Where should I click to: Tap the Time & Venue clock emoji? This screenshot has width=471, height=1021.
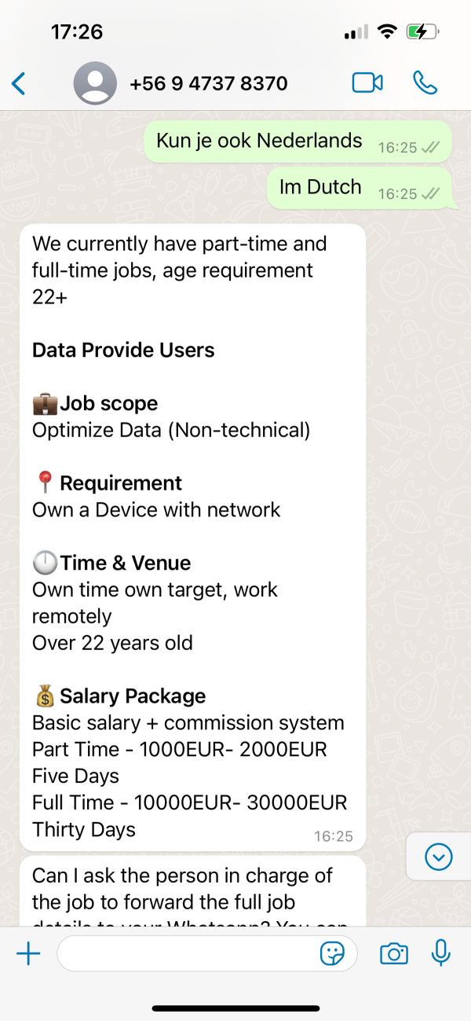pos(45,564)
